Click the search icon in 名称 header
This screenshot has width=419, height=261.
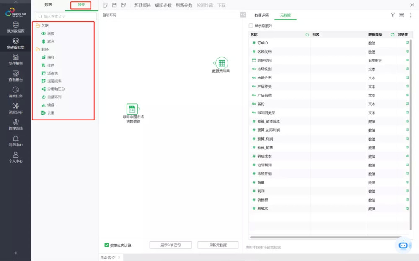[307, 35]
